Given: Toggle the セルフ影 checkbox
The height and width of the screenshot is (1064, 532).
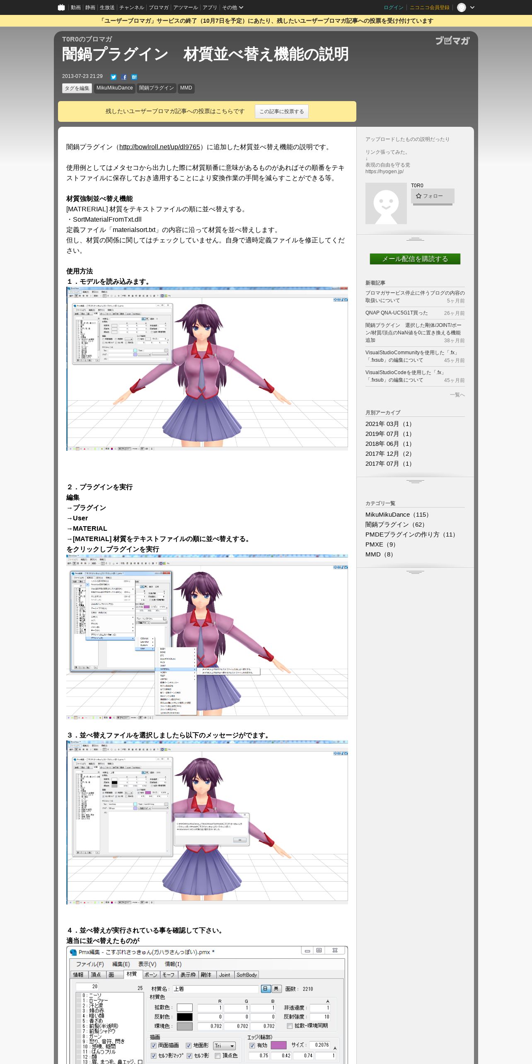Looking at the screenshot, I should (x=189, y=1056).
